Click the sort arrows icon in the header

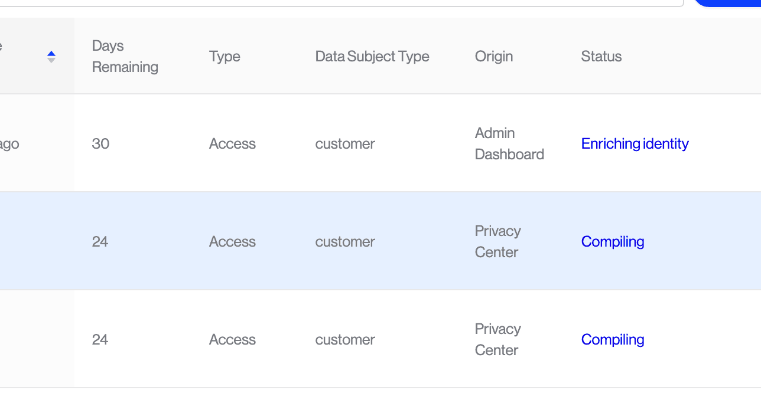[51, 57]
